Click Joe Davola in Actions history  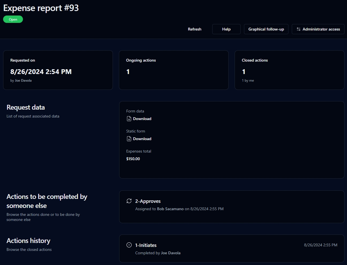pyautogui.click(x=171, y=253)
